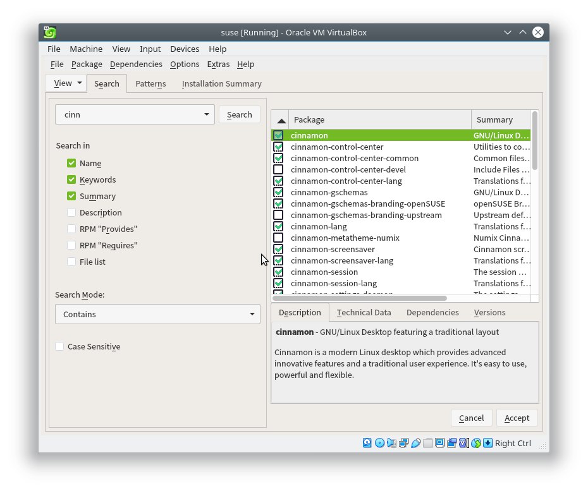Click install status icon for cinnamon-session-lang
The height and width of the screenshot is (491, 588).
tap(278, 283)
